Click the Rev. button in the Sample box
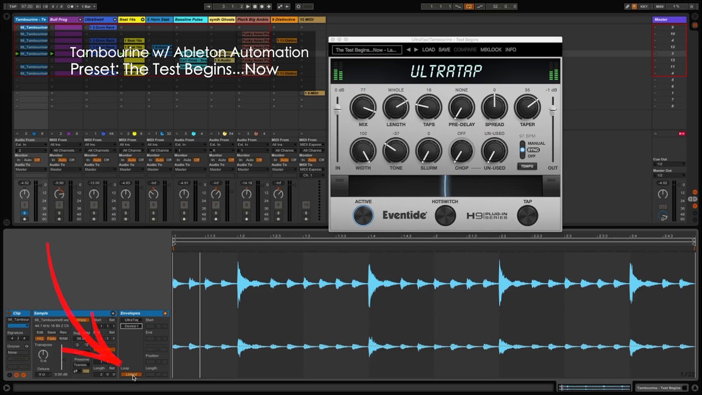The image size is (702, 395). 63,332
